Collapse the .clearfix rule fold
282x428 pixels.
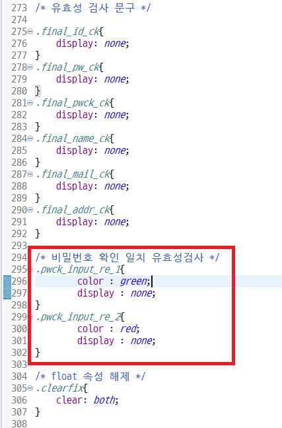30,388
